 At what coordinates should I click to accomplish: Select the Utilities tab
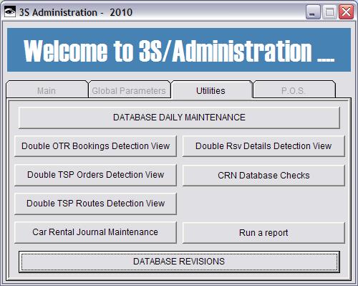tap(211, 90)
